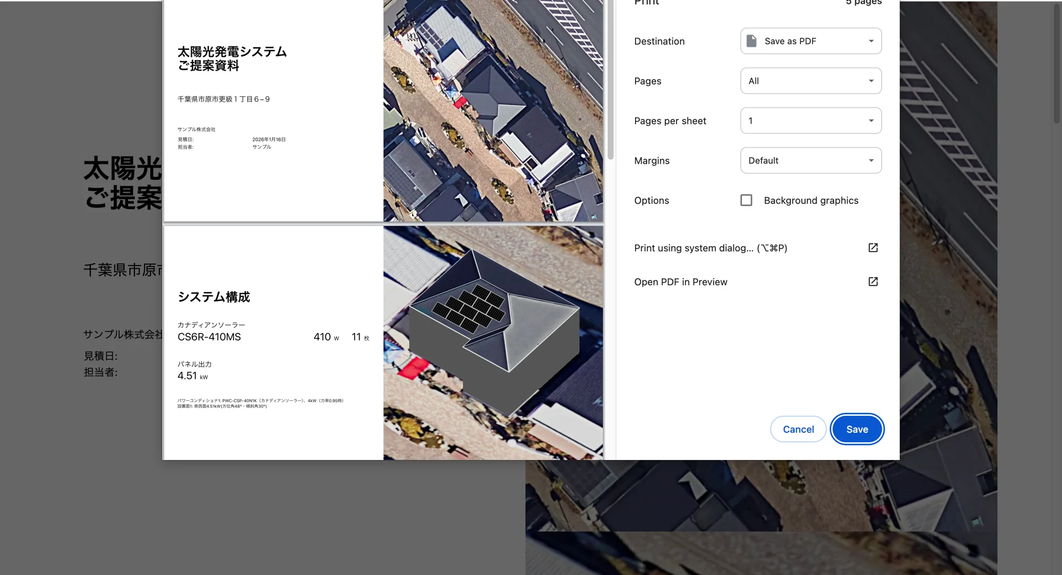Click the Cancel button
1062x575 pixels.
click(798, 429)
